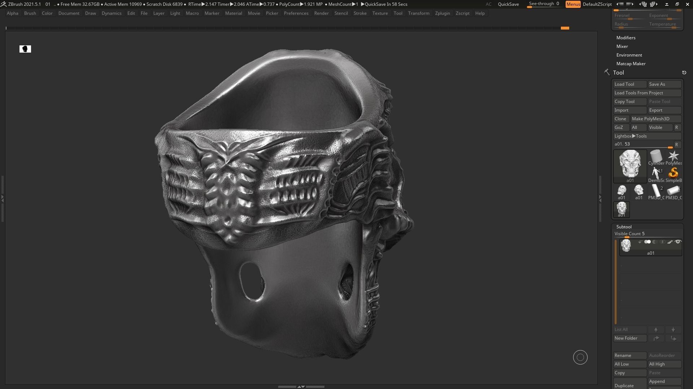Select the first PM3D_Cylinder tool thumbnail
This screenshot has height=389, width=693.
tap(656, 192)
